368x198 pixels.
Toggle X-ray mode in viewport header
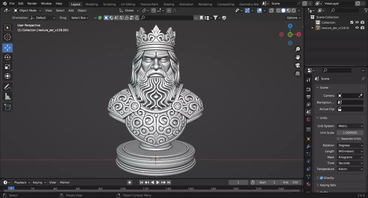pyautogui.click(x=271, y=10)
